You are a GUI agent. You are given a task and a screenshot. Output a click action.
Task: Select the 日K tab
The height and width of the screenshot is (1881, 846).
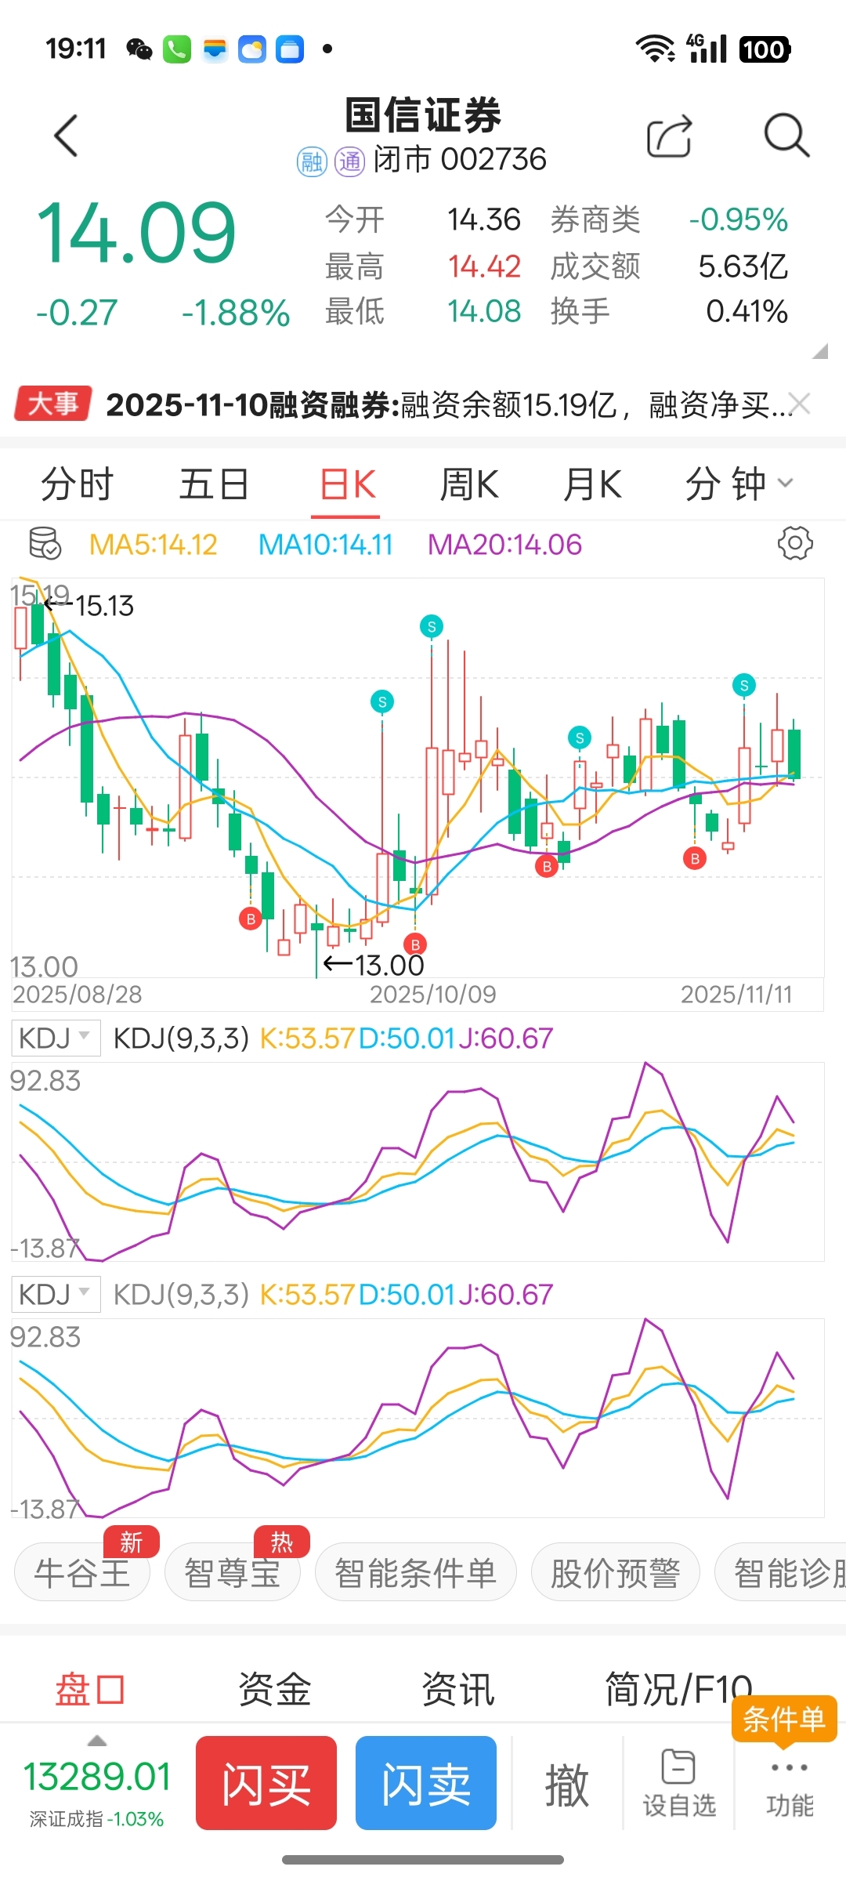point(347,484)
